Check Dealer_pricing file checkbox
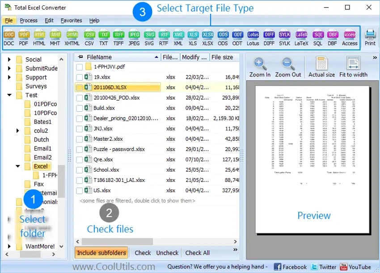 pyautogui.click(x=79, y=118)
